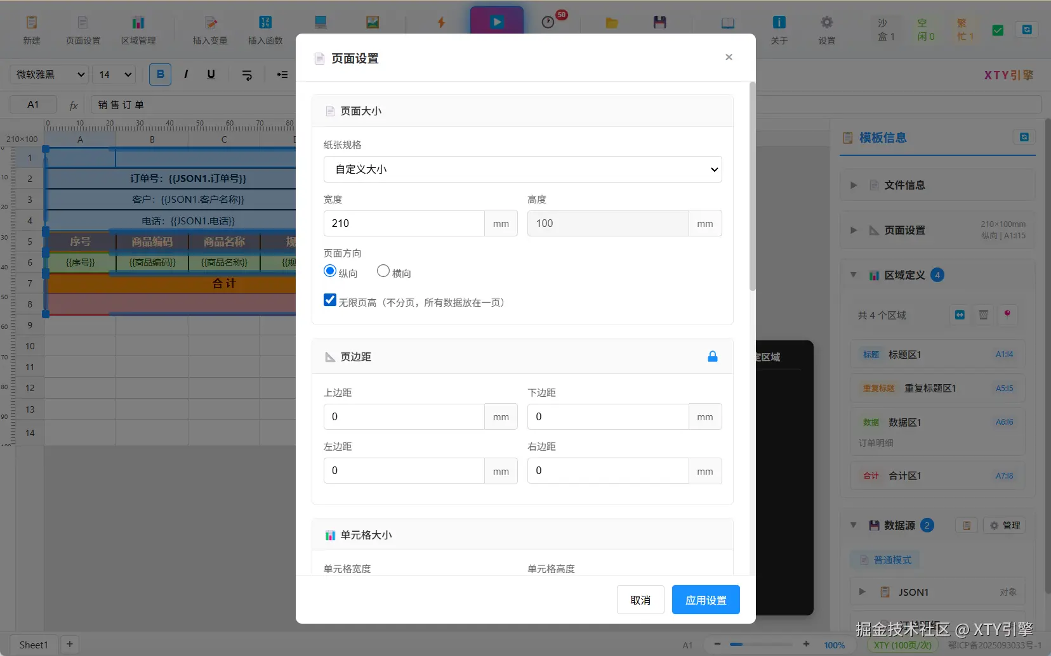Click the pin icon in the 区域定义 panel

click(1007, 314)
